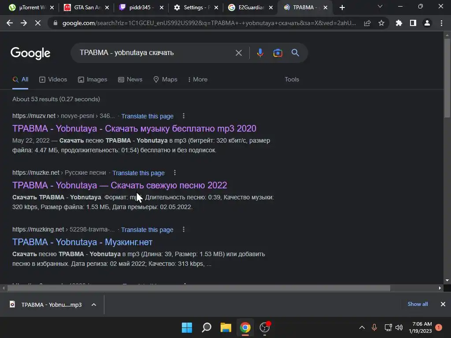Show hidden system tray icons

(x=362, y=327)
